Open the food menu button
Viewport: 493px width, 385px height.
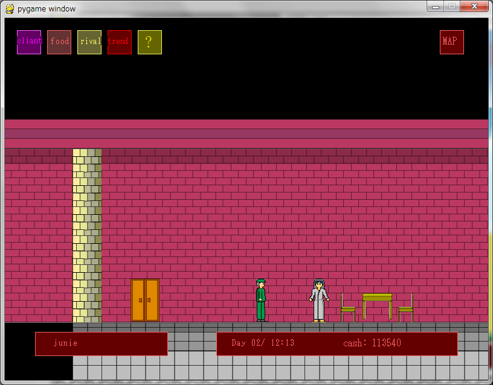pyautogui.click(x=59, y=42)
